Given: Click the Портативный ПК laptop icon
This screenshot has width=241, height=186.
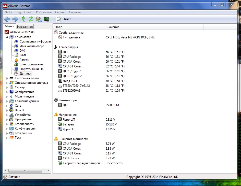Looking at the screenshot, I should coord(16,69).
